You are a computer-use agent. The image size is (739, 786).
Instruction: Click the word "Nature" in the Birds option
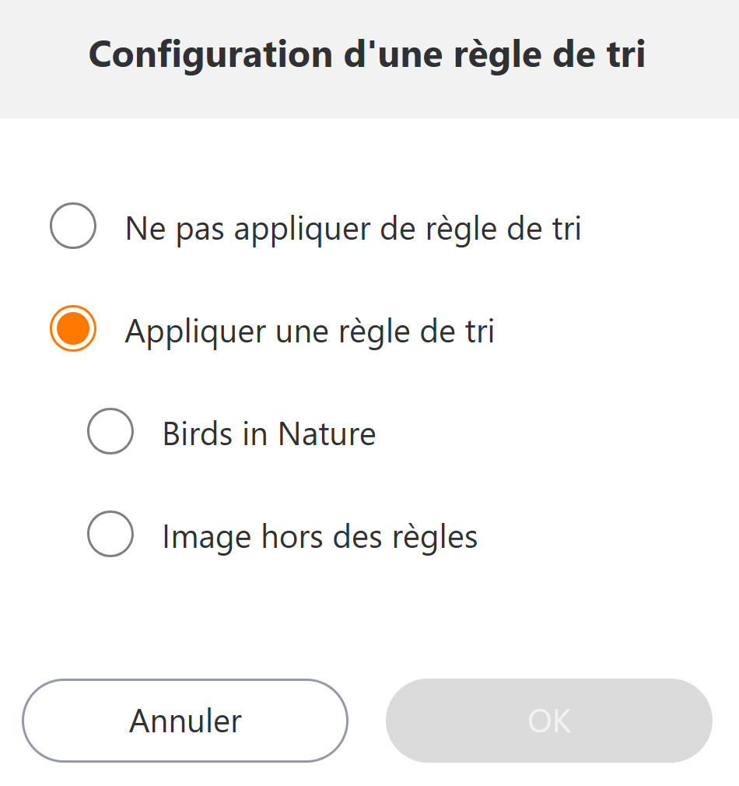click(x=327, y=434)
